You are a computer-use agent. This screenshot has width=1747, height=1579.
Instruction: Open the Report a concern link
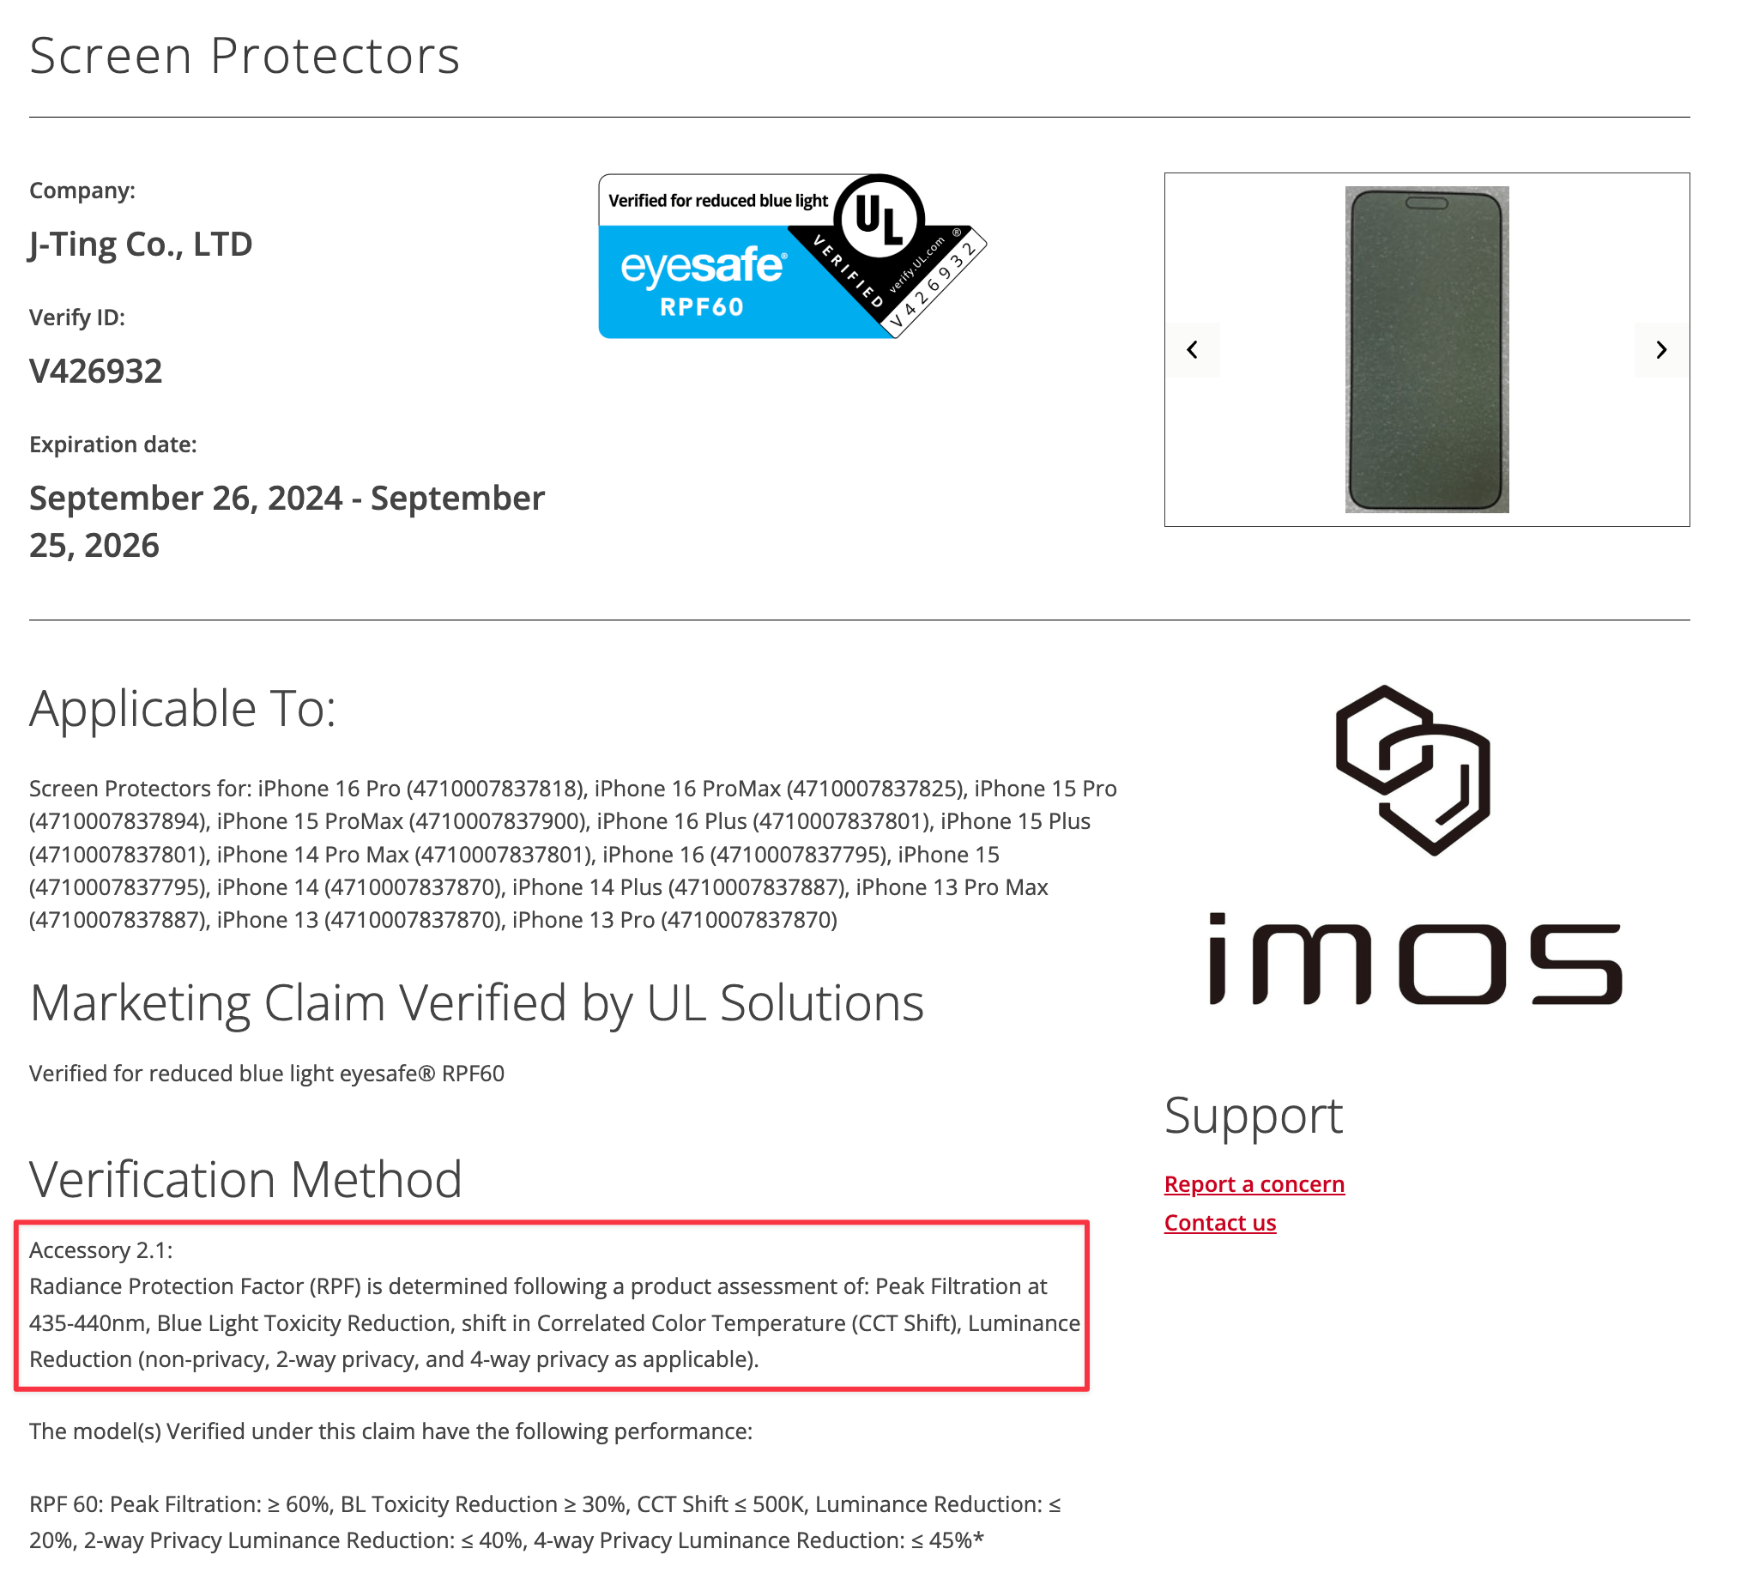(x=1254, y=1183)
